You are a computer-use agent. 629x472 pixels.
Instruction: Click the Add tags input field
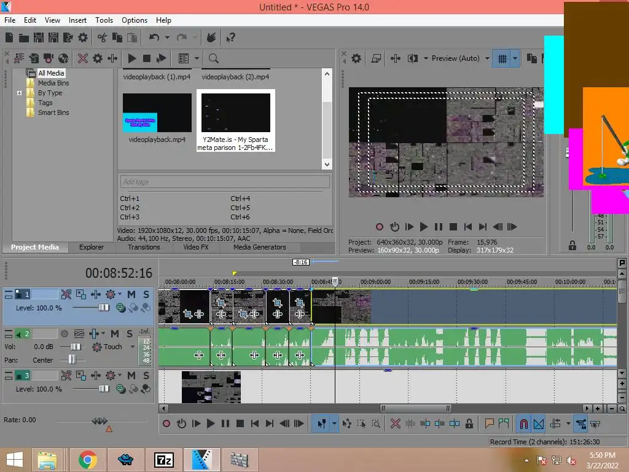[x=225, y=182]
